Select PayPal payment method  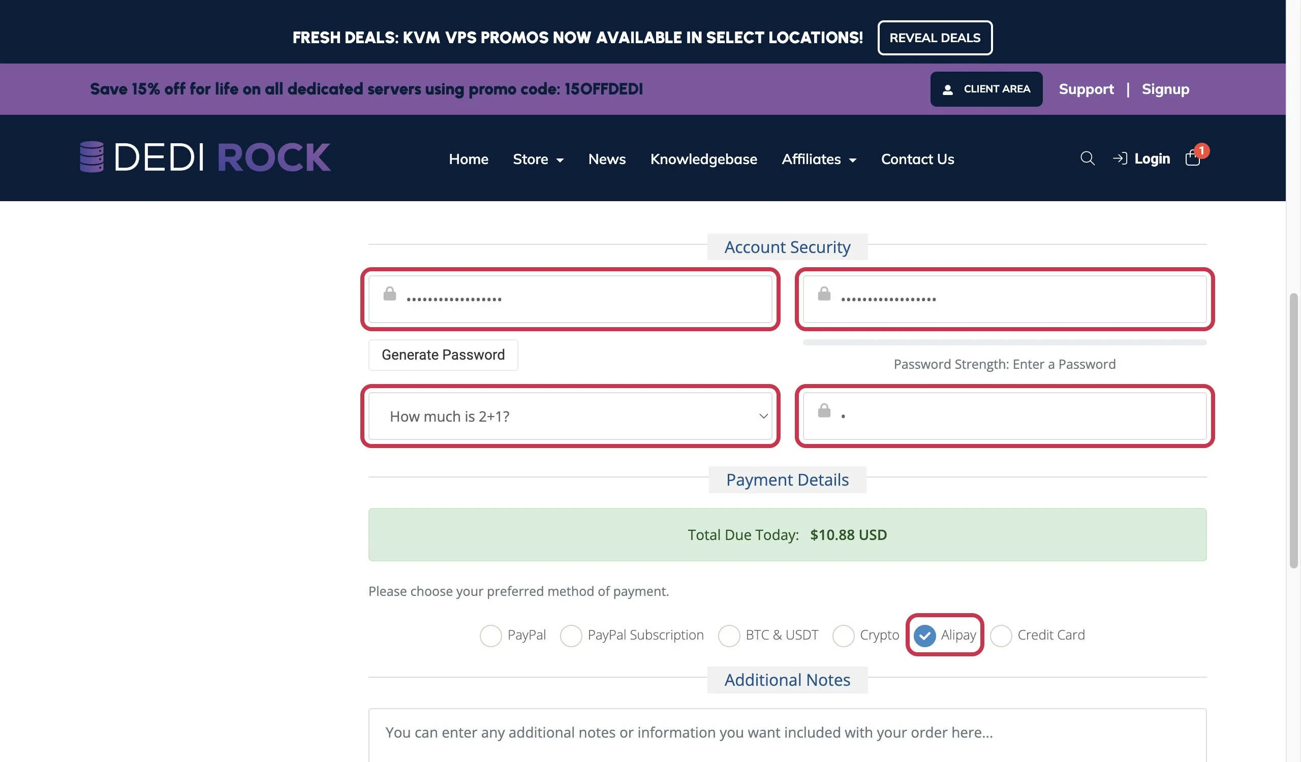pos(490,636)
